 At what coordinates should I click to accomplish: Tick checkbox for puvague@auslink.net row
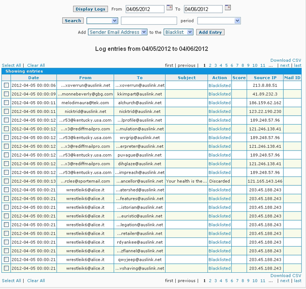pos(6,155)
